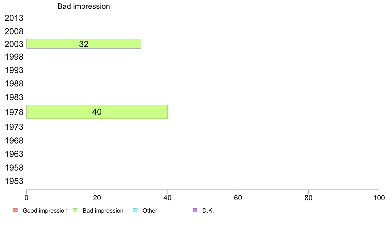Click the 1998 year label
Viewport: 388px width, 240px height.
[x=14, y=57]
